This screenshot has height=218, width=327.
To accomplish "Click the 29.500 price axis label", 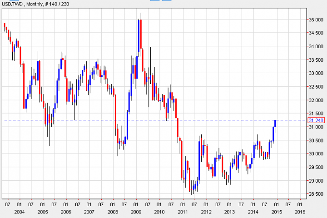I will 316,167.
